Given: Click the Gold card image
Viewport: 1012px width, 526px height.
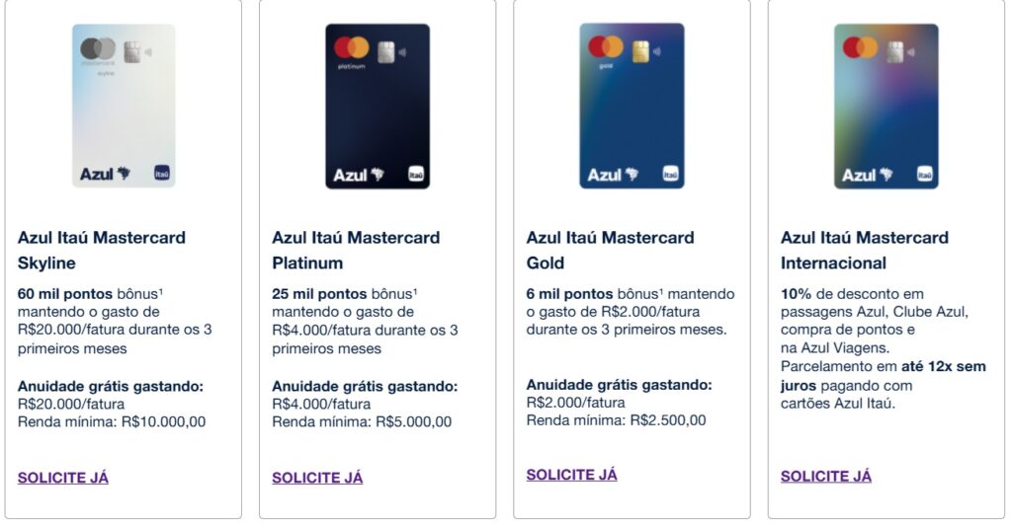Looking at the screenshot, I should point(632,106).
